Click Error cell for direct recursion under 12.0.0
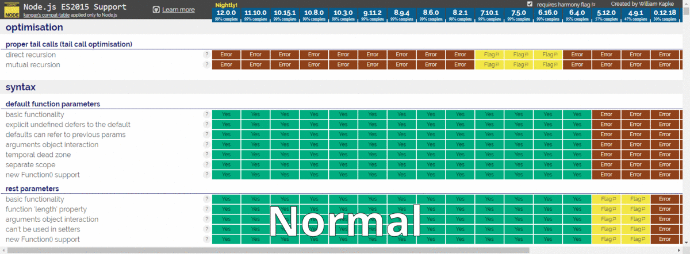 pos(226,55)
